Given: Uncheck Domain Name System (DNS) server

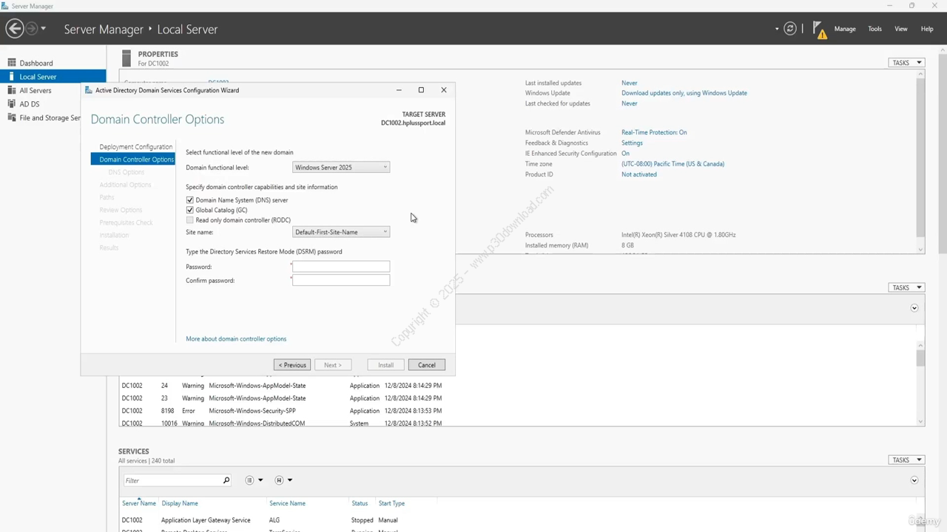Looking at the screenshot, I should coord(190,200).
